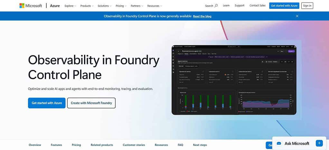Click the plus icon in Ask Microsoft
The image size is (329, 150).
(x=319, y=143)
